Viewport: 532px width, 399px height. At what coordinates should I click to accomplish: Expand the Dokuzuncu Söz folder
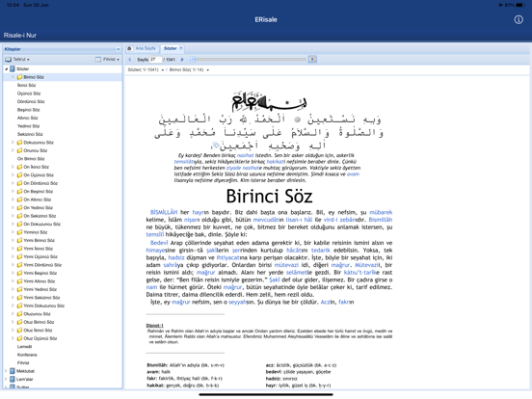pyautogui.click(x=13, y=143)
